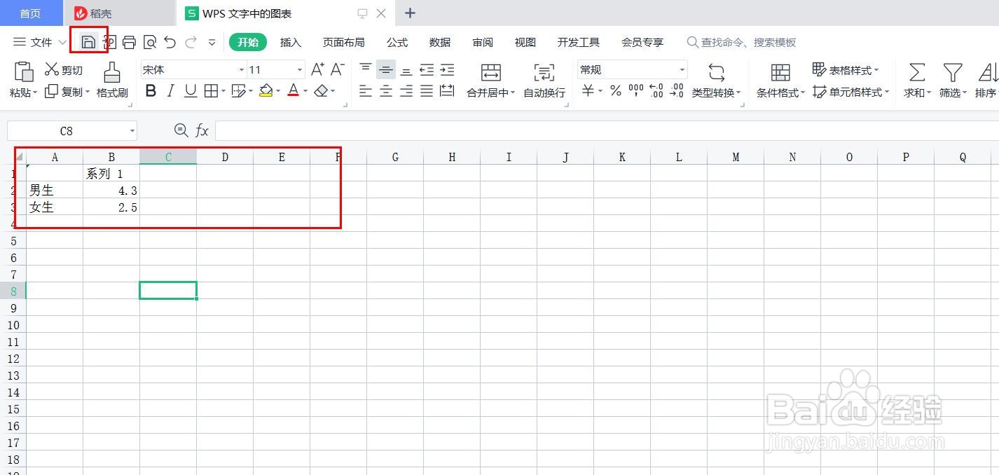Select the Format Painter 格式刷
The image size is (999, 475).
(x=112, y=80)
